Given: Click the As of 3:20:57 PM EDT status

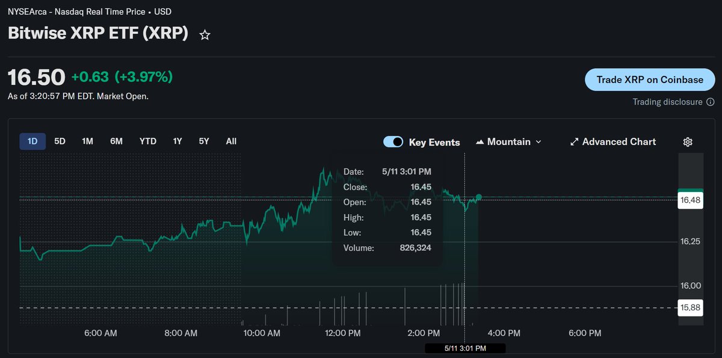Looking at the screenshot, I should point(78,96).
